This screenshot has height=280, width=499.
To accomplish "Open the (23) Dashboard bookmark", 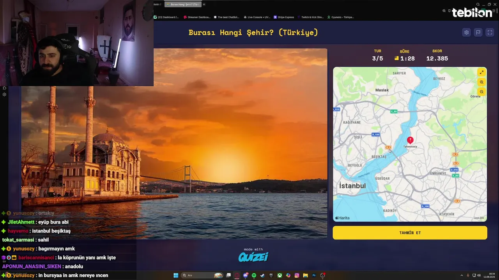I will [166, 17].
